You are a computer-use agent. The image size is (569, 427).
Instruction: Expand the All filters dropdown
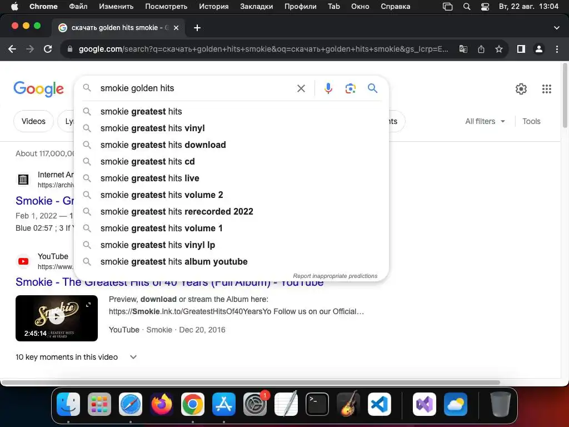coord(485,121)
